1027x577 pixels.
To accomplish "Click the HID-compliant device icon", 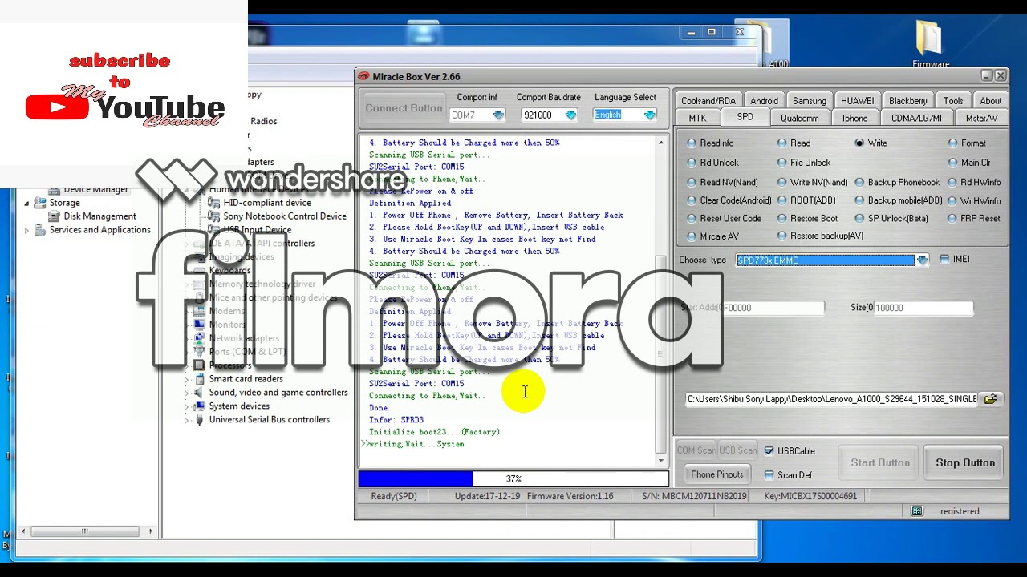I will [x=213, y=203].
